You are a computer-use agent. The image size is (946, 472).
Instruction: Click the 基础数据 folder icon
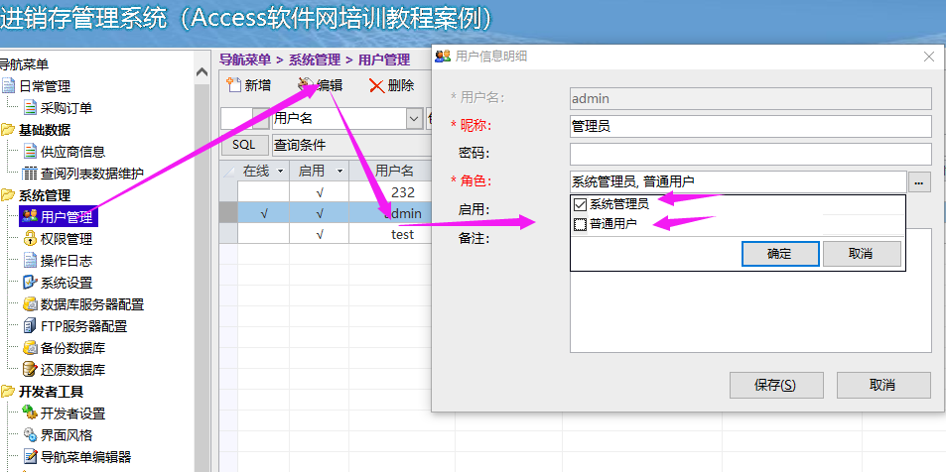(9, 130)
